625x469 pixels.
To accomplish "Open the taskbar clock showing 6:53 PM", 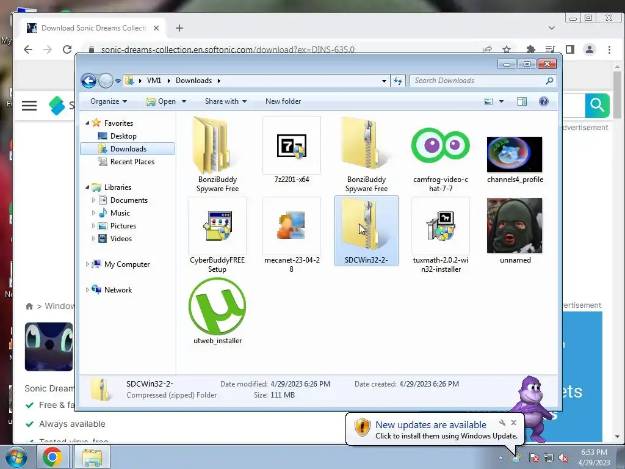I will (594, 457).
